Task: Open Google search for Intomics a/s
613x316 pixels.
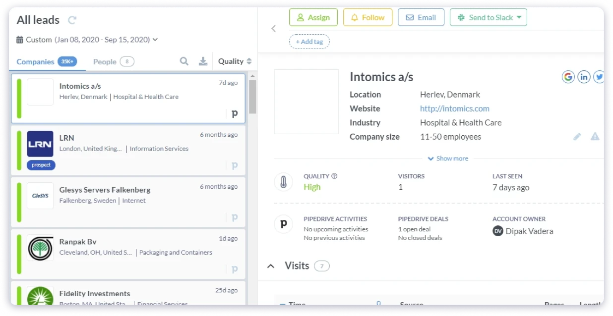Action: 568,77
